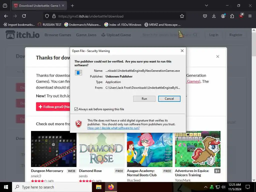The height and width of the screenshot is (192, 256).
Task: Open the Diamond Rose game thumbnail
Action: click(x=101, y=150)
